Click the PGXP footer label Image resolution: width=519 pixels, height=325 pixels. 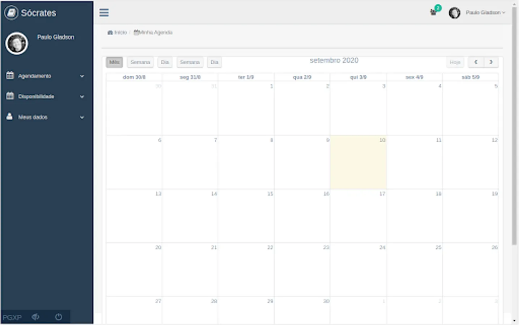tap(12, 317)
